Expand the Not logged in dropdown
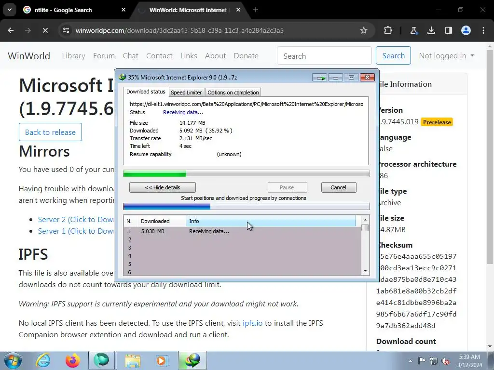Viewport: 494px width, 370px height. tap(446, 56)
